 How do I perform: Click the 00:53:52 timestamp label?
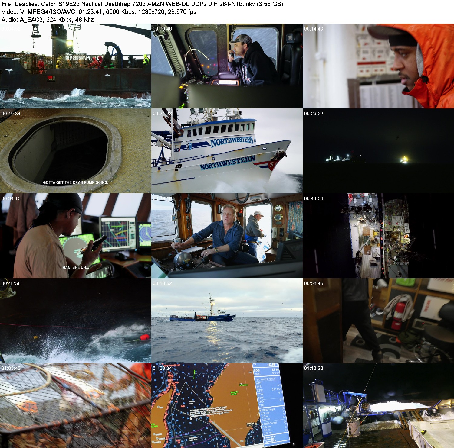click(162, 283)
